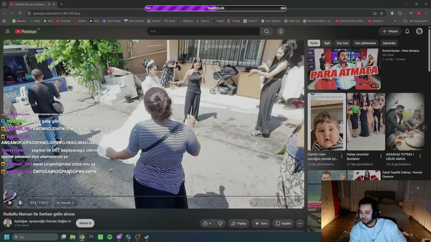Dislike the video with thumbs down

[220, 224]
